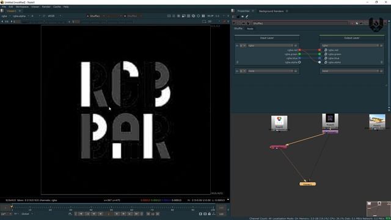Open the B input dropdown in the viewer
The image size is (391, 220).
tap(133, 16)
